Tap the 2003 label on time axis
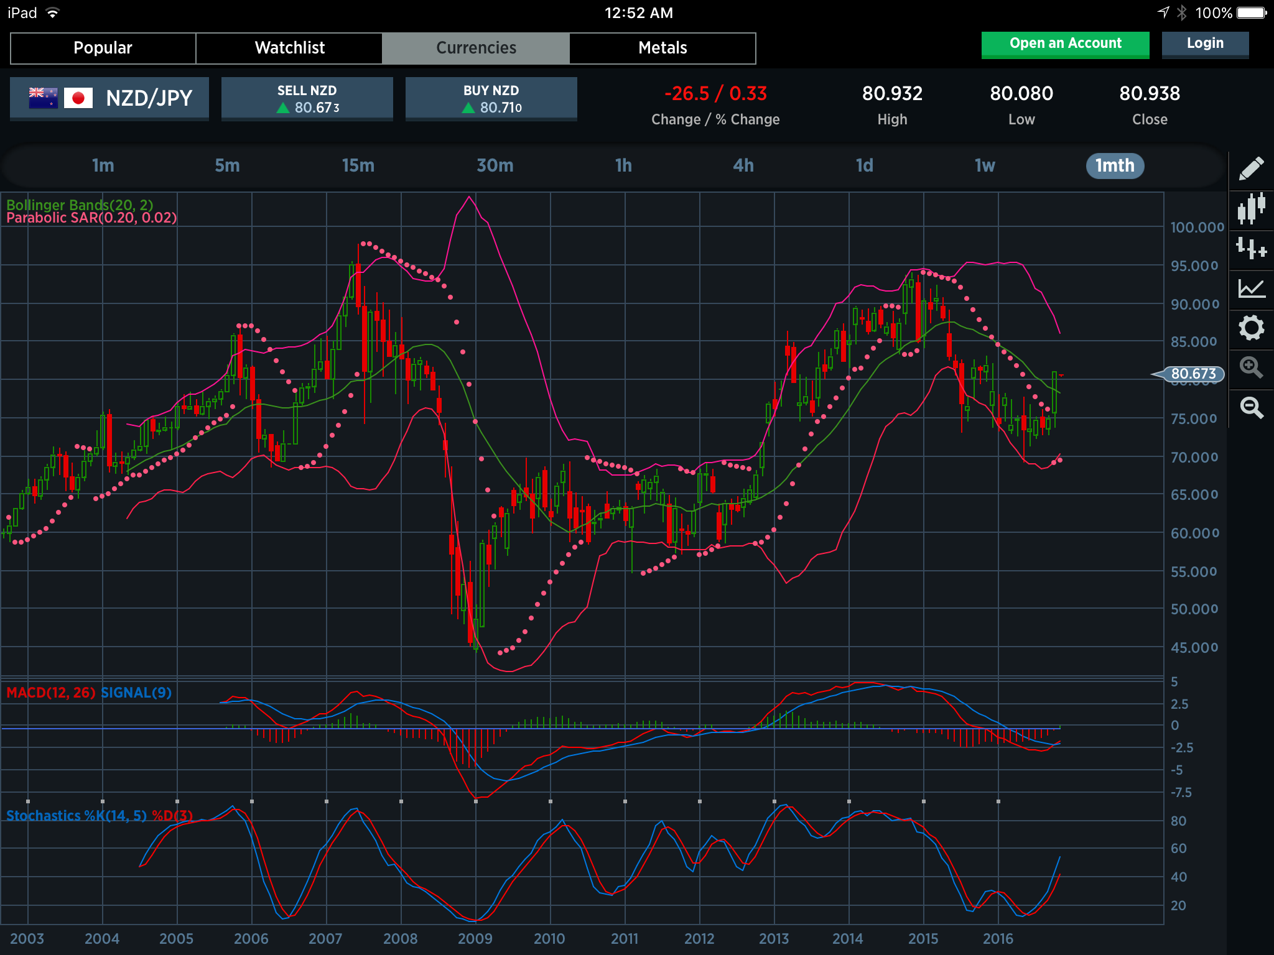This screenshot has width=1274, height=955. point(27,939)
